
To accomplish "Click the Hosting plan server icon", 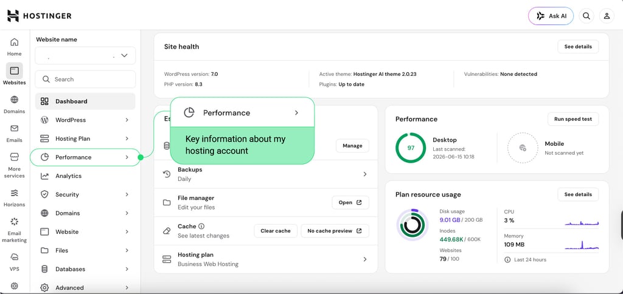I will [x=167, y=259].
